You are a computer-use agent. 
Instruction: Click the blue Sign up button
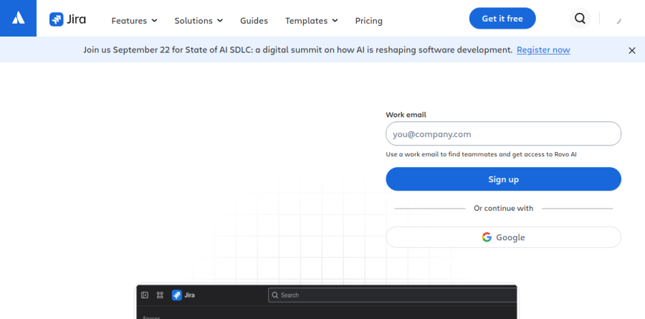[x=503, y=179]
